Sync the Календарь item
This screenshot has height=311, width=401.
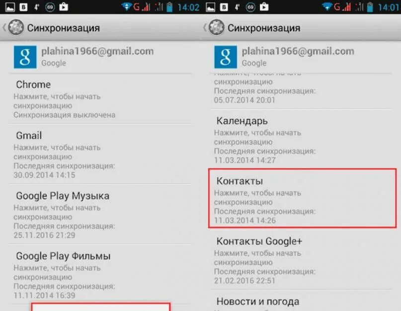[301, 139]
